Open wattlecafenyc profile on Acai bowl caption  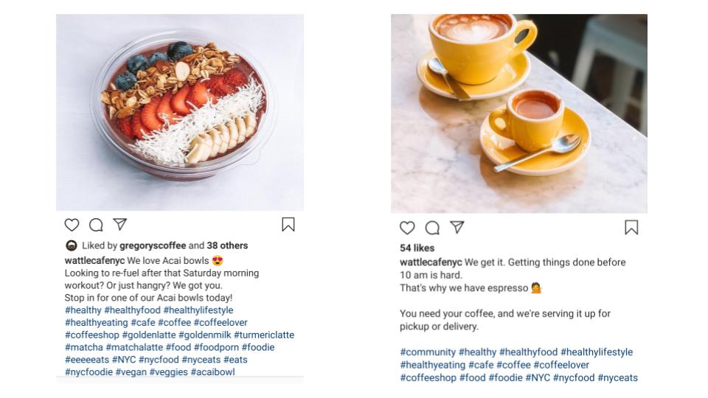point(94,261)
